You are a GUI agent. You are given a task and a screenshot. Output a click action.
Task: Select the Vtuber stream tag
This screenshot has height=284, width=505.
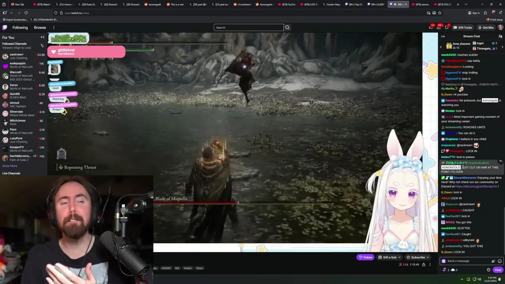coord(188,268)
